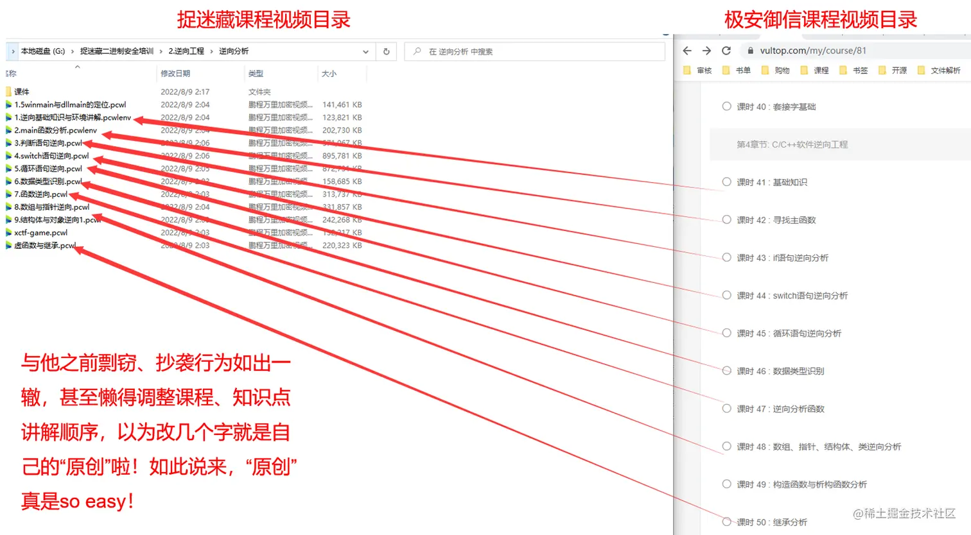Screen dimensions: 971x535
Task: Open lesson 课时 42 : 寻找主函数
Action: 776,220
